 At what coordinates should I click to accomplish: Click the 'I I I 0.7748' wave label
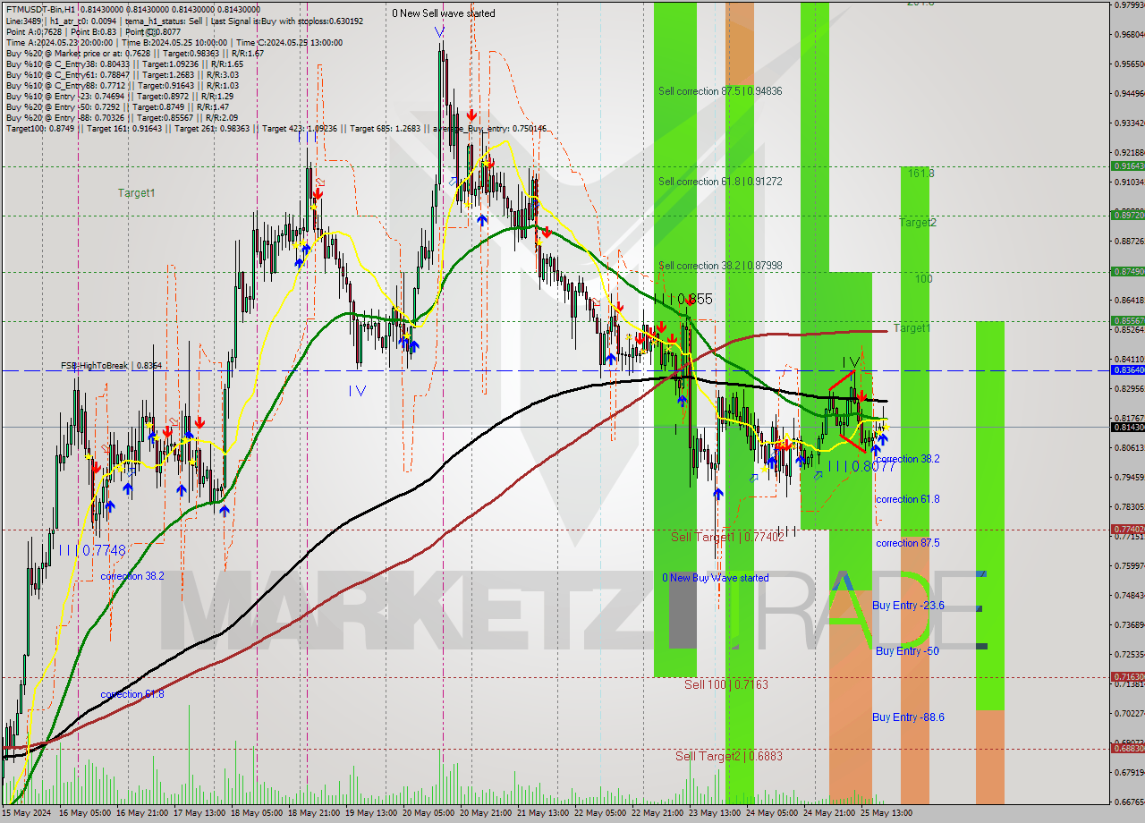[x=93, y=551]
